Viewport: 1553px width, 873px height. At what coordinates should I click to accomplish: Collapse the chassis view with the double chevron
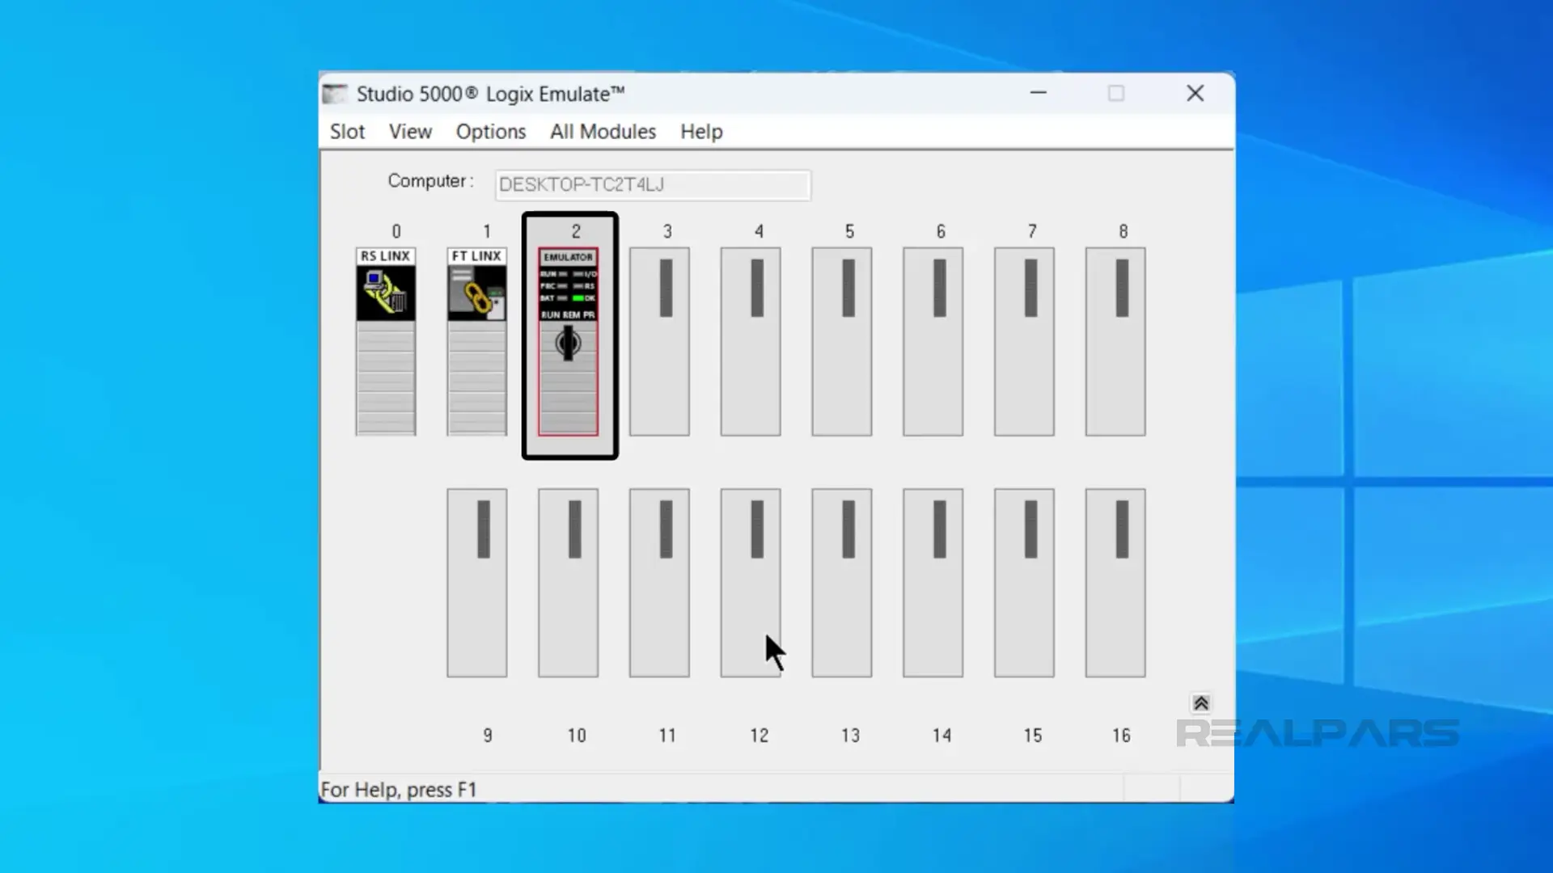tap(1201, 702)
